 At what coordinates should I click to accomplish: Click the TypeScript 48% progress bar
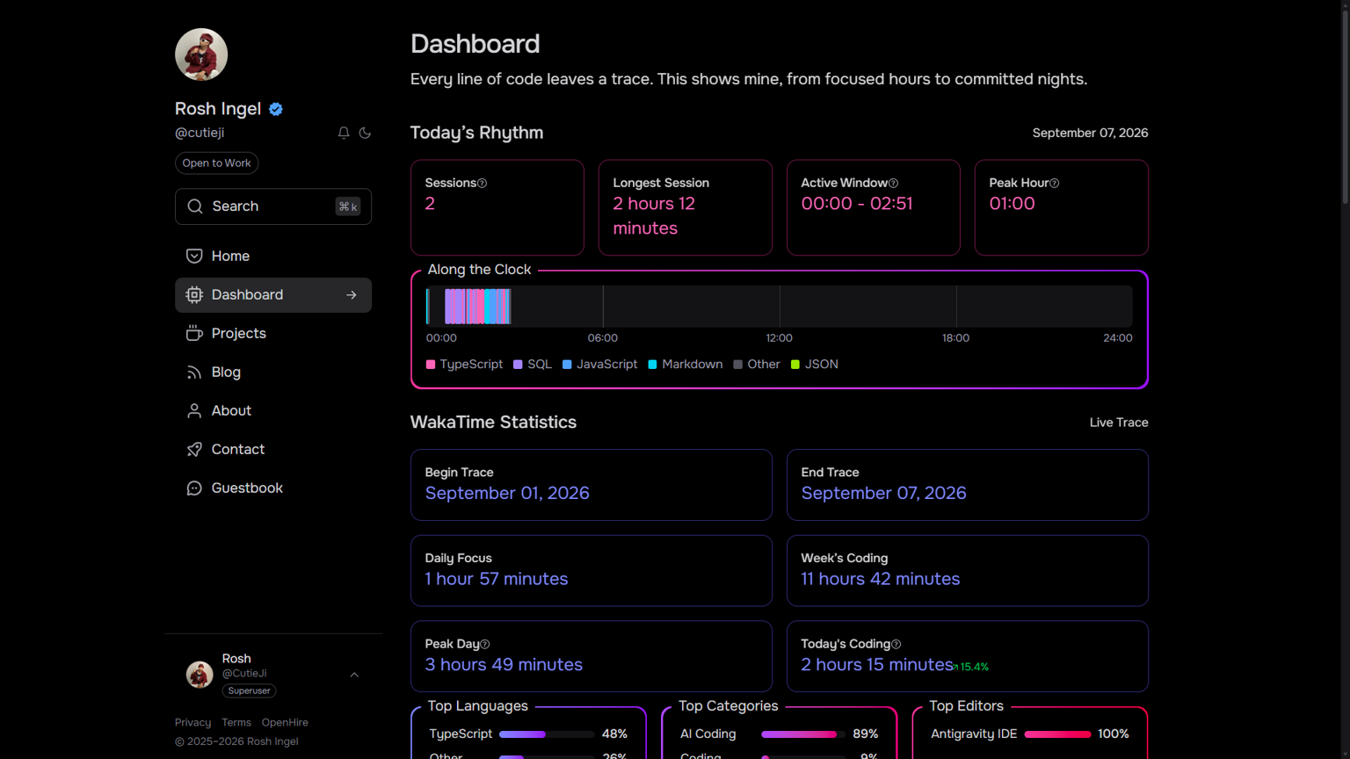point(547,734)
